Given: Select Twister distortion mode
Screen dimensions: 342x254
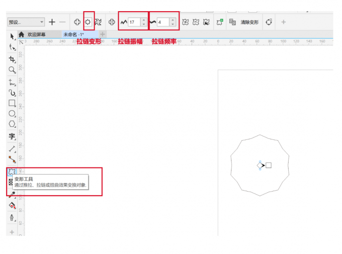Looking at the screenshot, I should [x=98, y=22].
